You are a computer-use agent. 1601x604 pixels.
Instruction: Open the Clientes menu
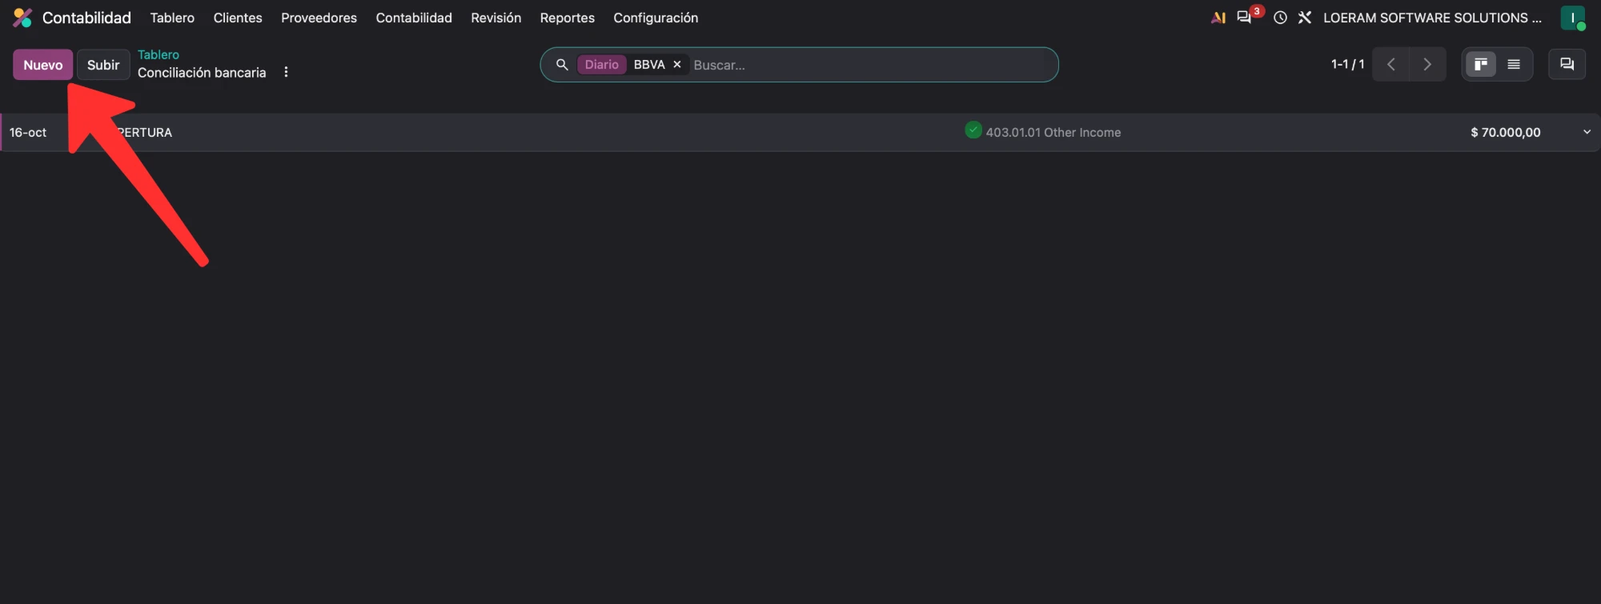pos(238,18)
